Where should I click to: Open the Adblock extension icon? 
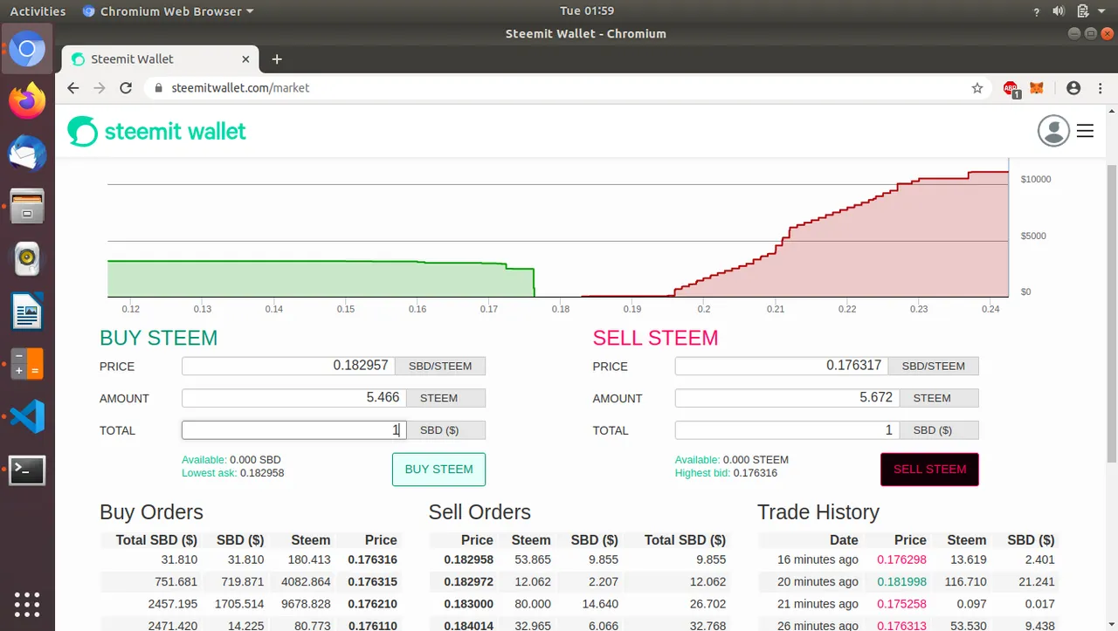[x=1011, y=88]
